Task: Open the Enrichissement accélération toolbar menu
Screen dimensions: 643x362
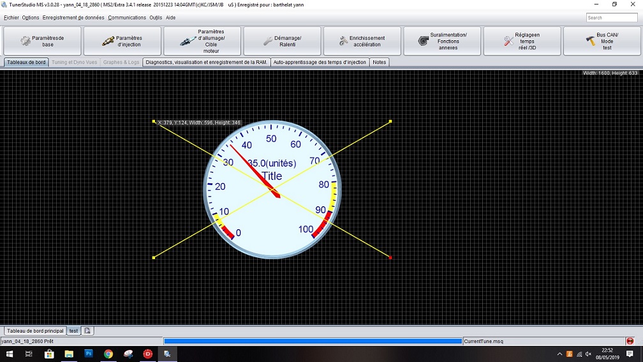Action: coord(362,41)
